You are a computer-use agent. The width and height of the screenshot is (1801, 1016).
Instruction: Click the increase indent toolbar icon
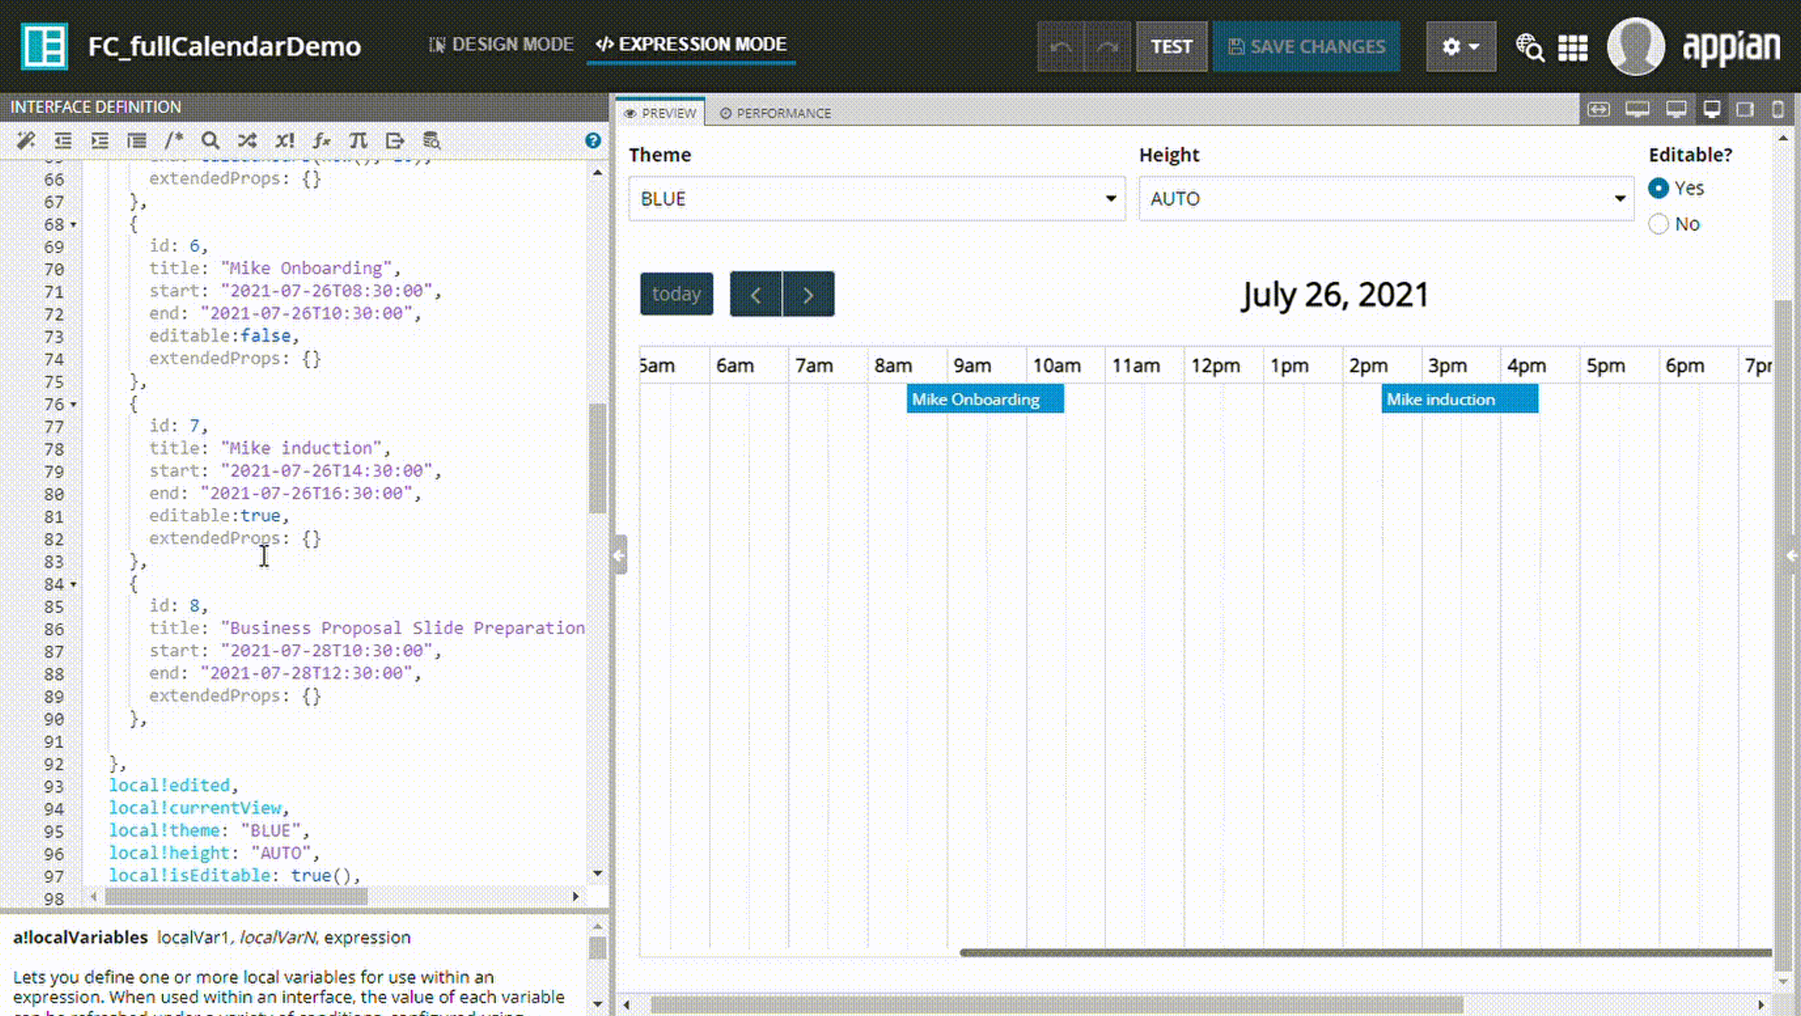tap(100, 141)
